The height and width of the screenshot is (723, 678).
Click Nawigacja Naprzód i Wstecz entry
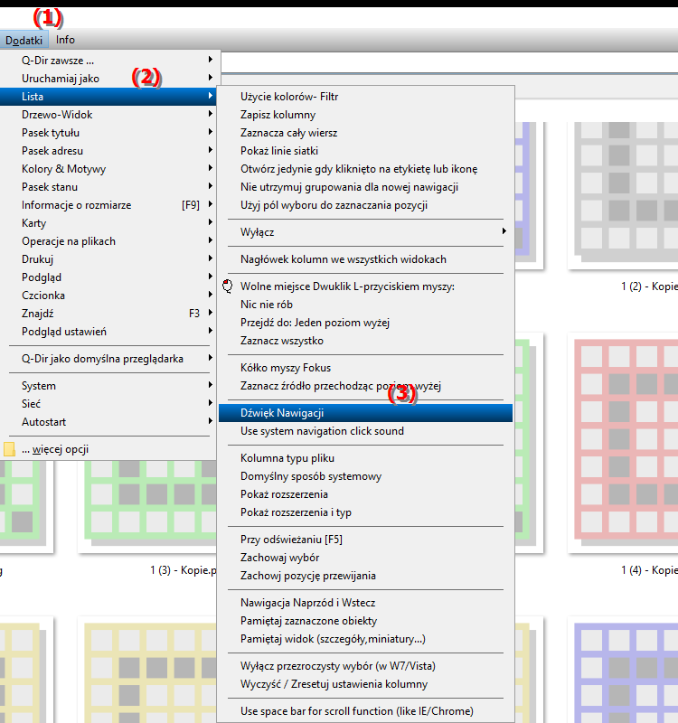click(365, 603)
